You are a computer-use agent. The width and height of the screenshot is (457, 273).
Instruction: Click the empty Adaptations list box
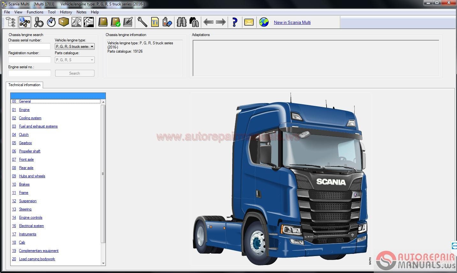pos(316,58)
